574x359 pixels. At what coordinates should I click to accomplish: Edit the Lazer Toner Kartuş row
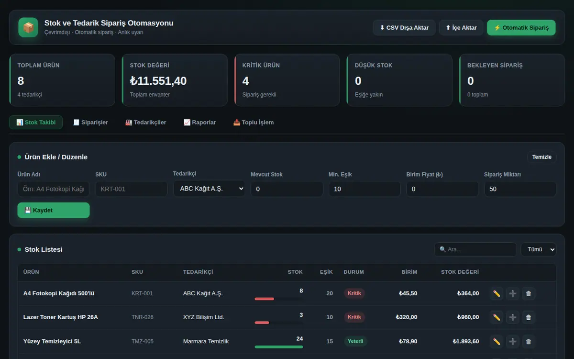click(x=497, y=317)
